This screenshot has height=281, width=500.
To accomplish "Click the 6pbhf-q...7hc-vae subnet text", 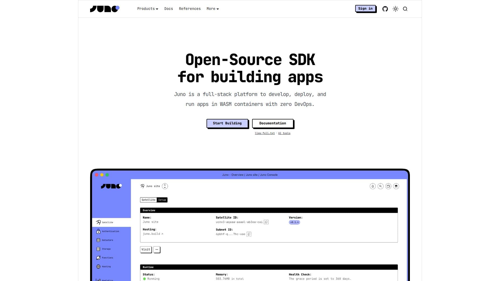I will coord(230,234).
